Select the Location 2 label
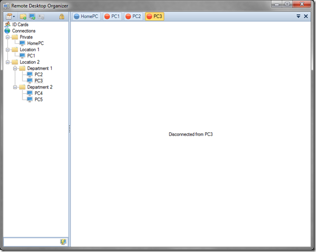The image size is (316, 252). (x=30, y=62)
